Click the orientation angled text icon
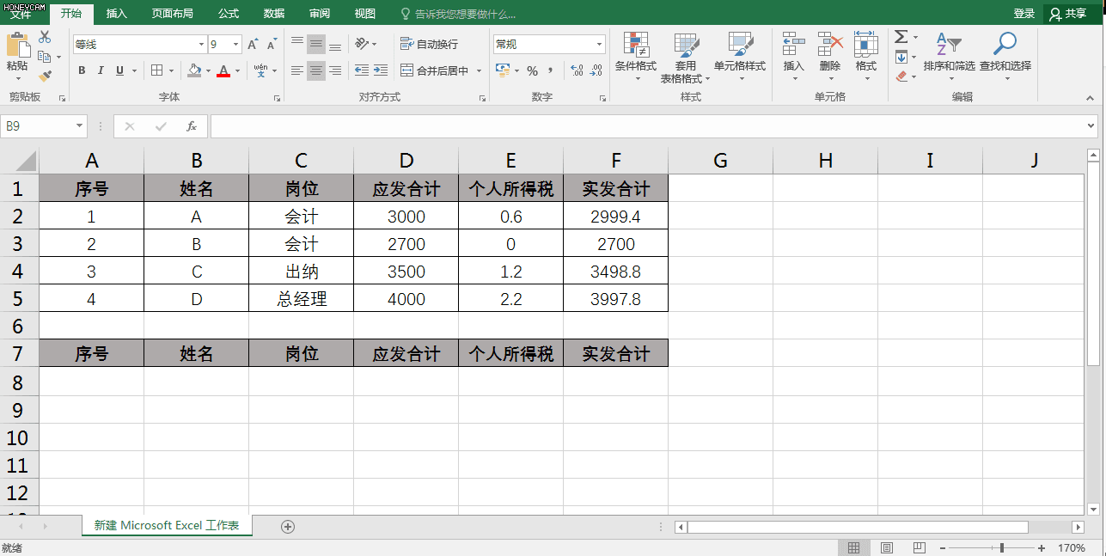The image size is (1106, 556). (x=362, y=44)
